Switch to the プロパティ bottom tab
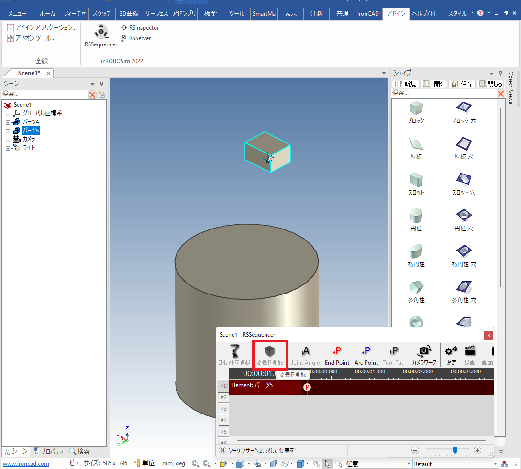This screenshot has height=469, width=521. tap(49, 451)
